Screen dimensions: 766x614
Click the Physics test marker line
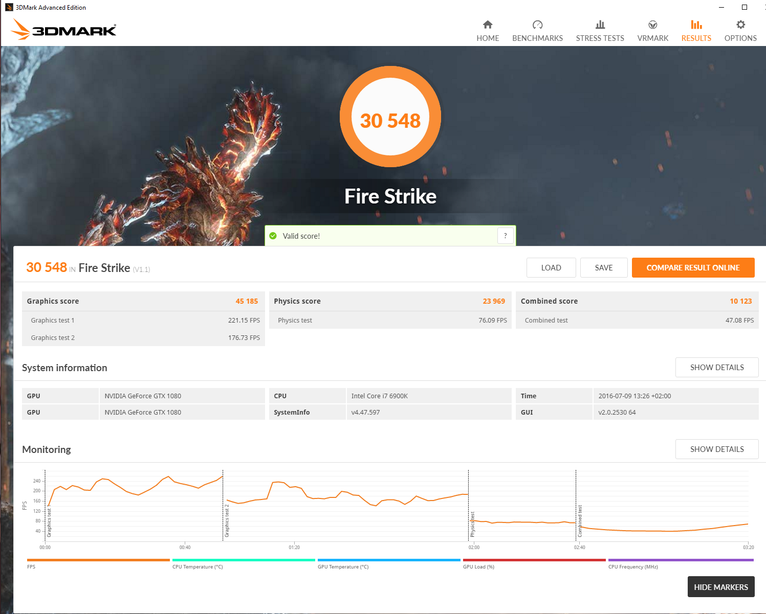coord(469,505)
